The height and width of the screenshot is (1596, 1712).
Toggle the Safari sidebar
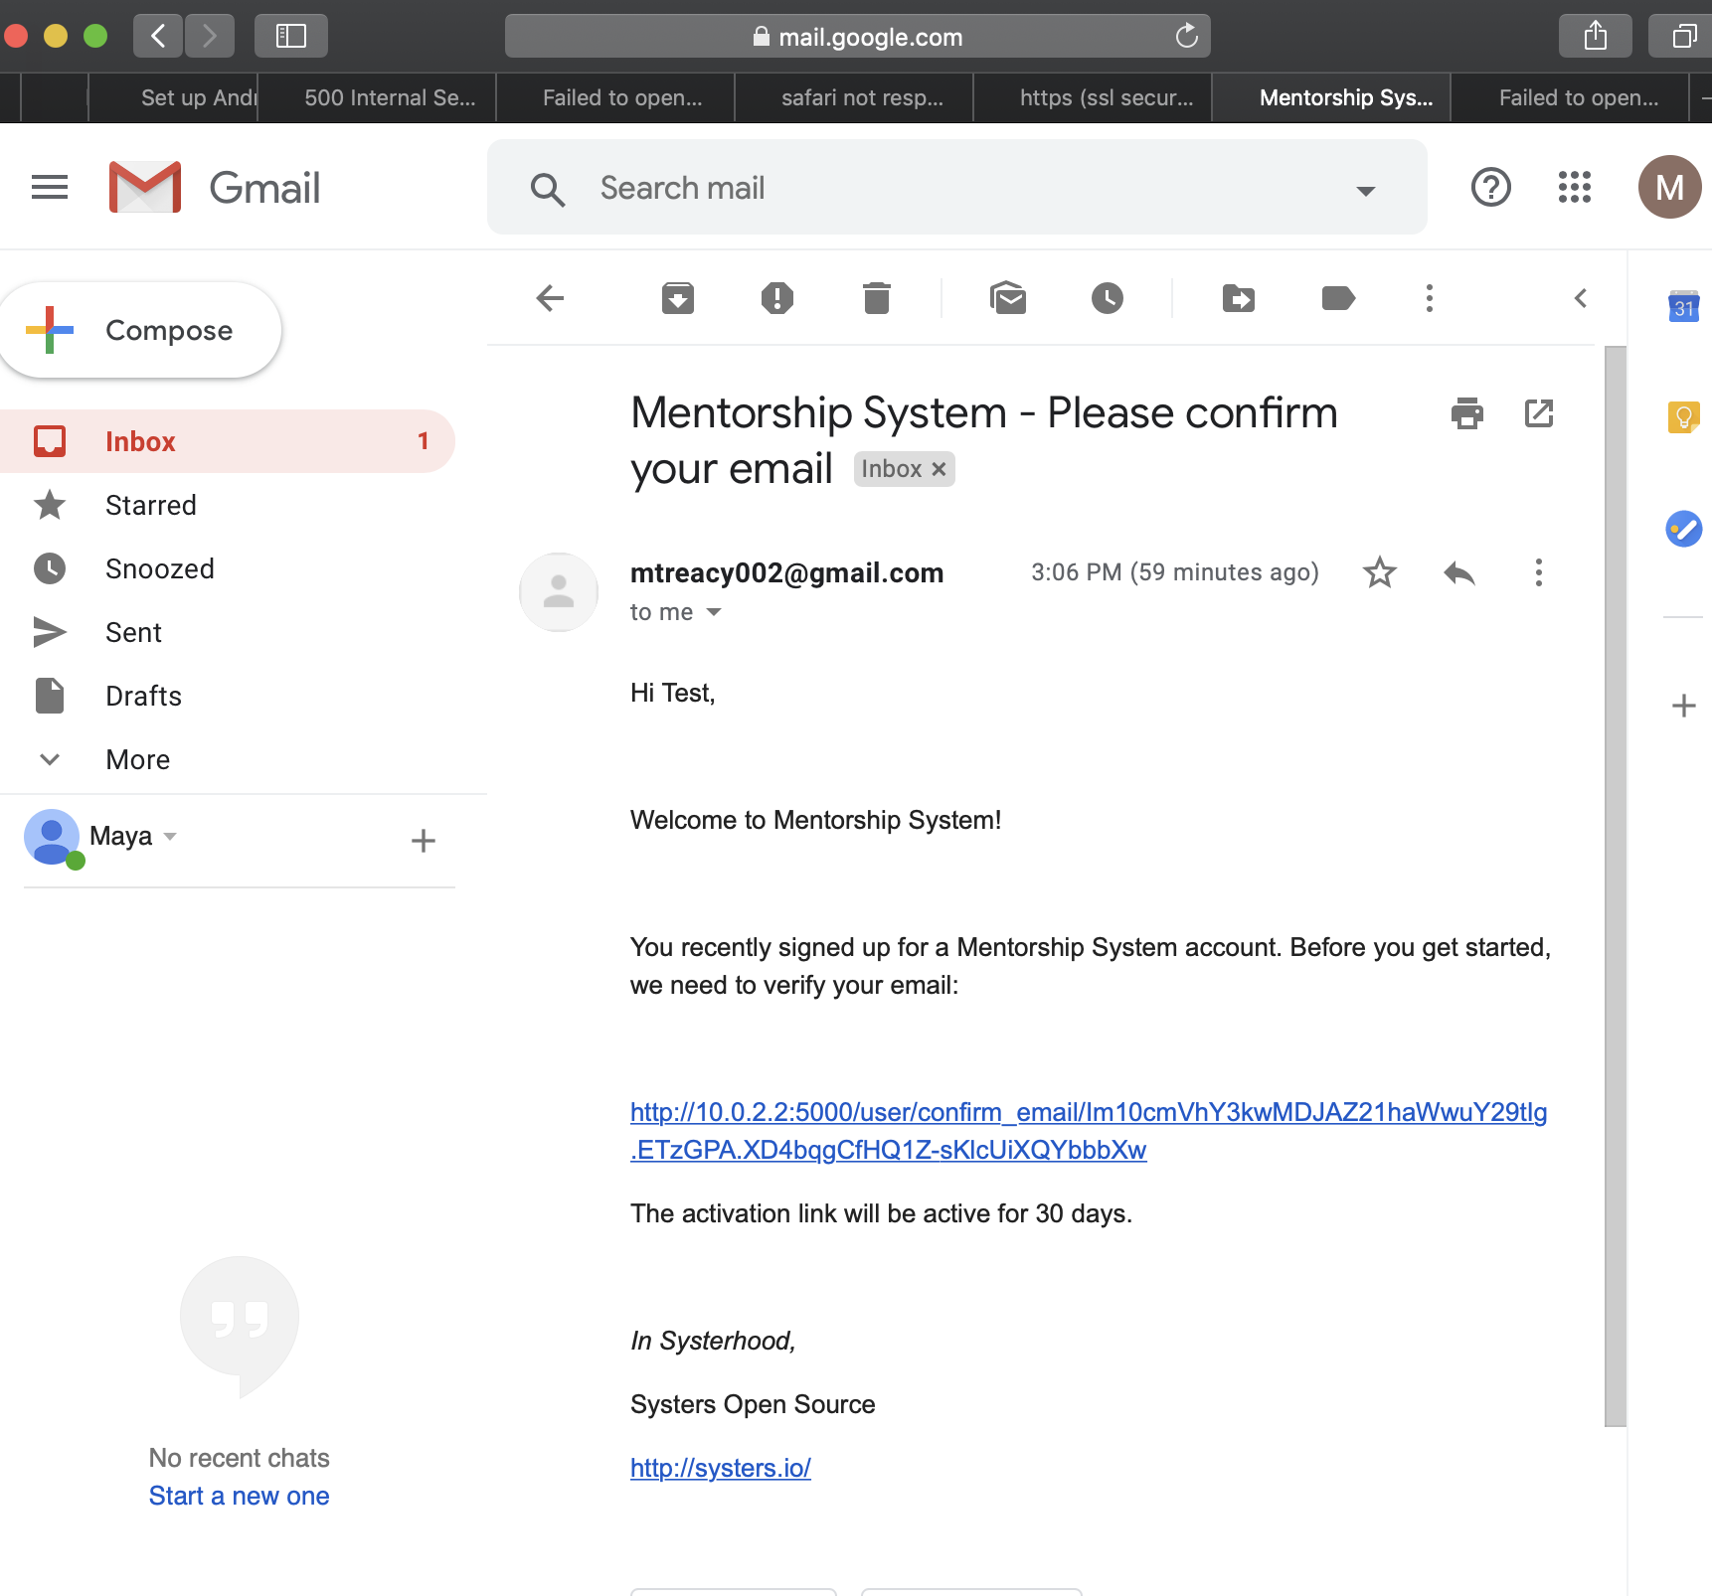pyautogui.click(x=290, y=37)
